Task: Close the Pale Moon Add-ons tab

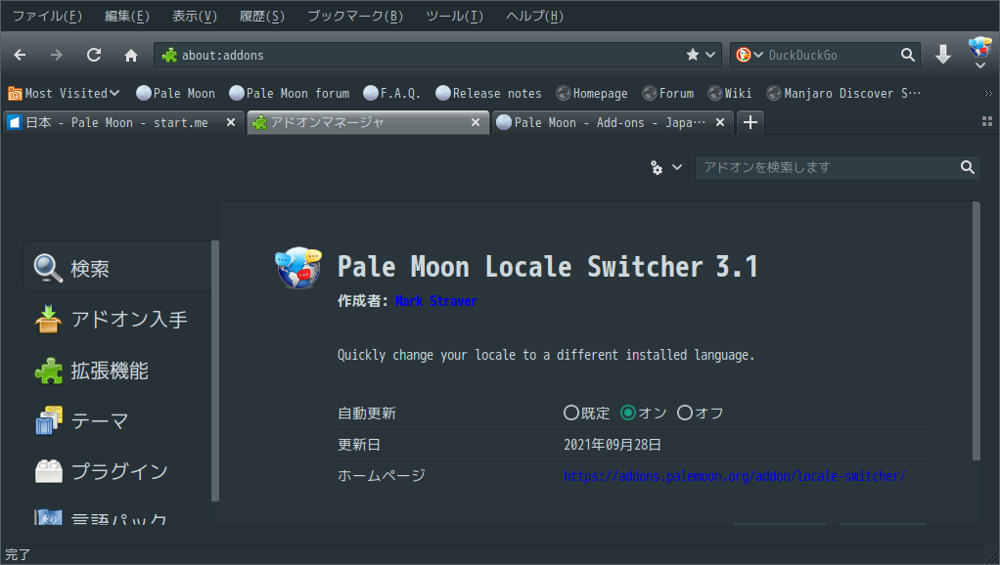Action: pyautogui.click(x=720, y=122)
